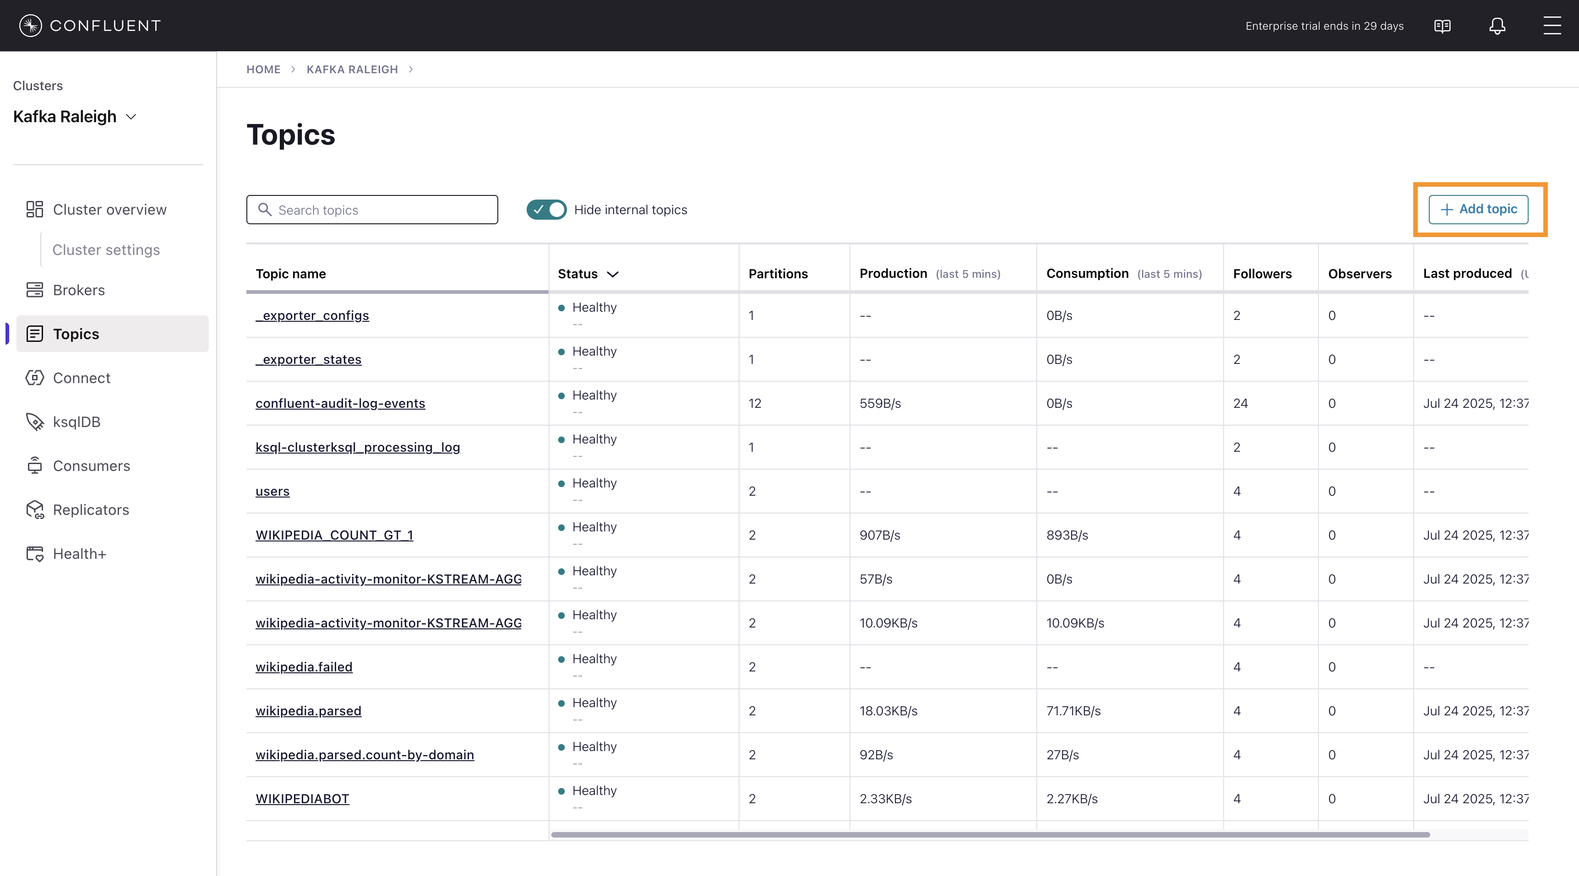
Task: Click the horizontal table scrollbar
Action: (990, 834)
